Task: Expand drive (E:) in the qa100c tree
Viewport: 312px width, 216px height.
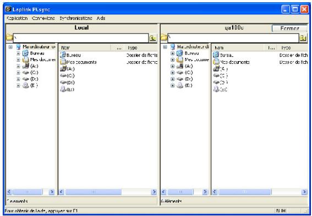Action: click(173, 85)
